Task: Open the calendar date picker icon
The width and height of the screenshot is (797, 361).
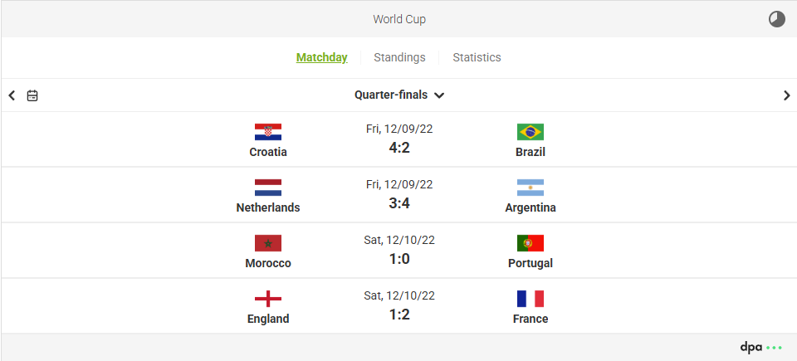Action: (32, 95)
